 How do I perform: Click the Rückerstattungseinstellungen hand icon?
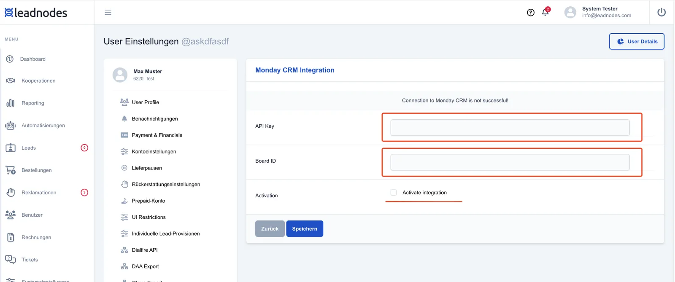(x=124, y=184)
